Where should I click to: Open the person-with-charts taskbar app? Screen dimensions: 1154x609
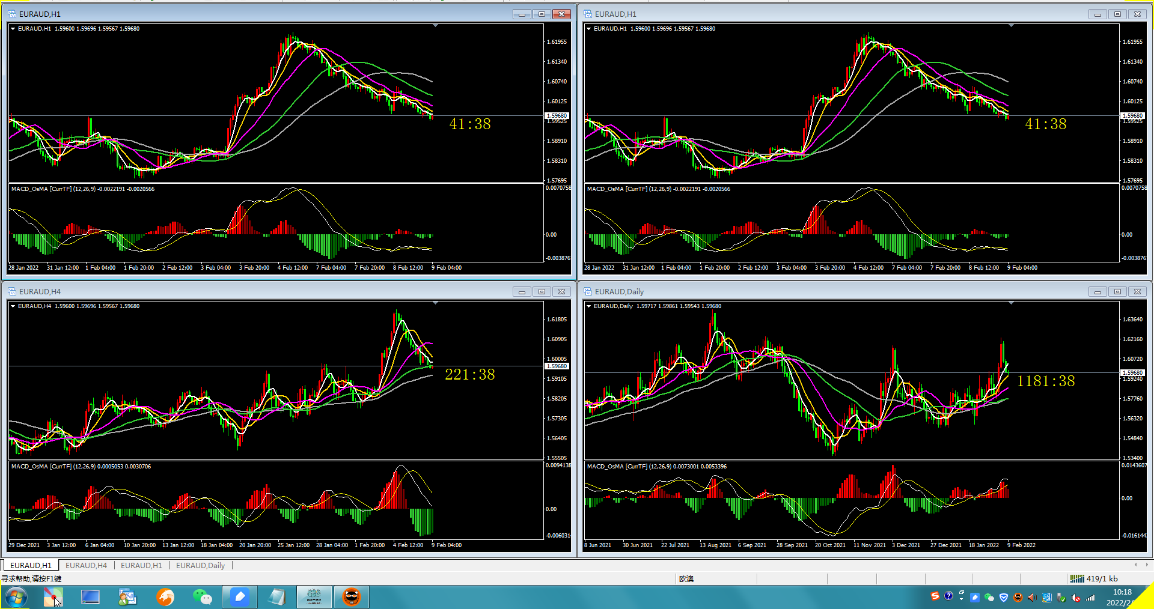pyautogui.click(x=127, y=597)
